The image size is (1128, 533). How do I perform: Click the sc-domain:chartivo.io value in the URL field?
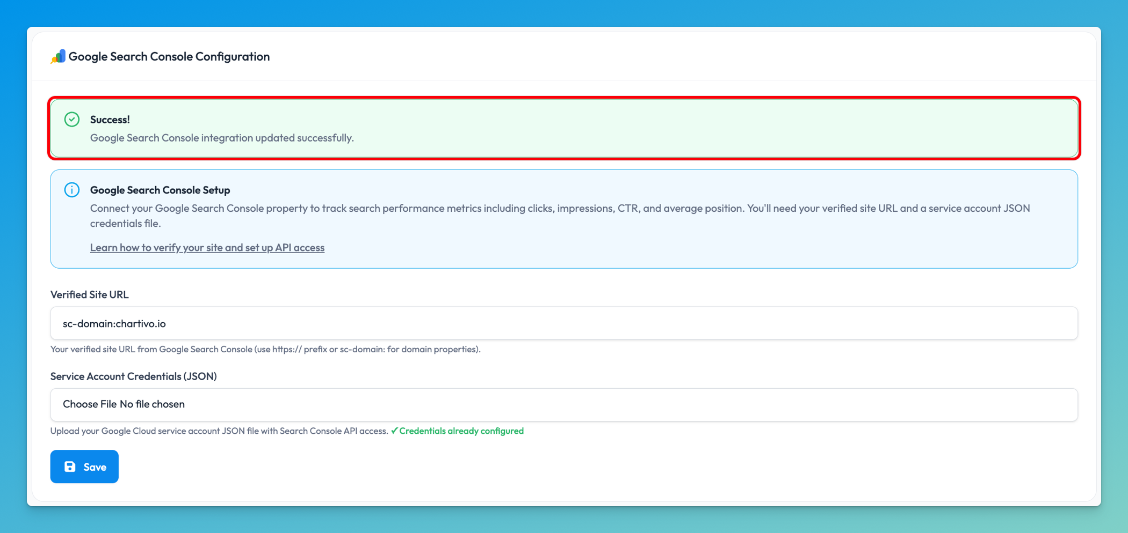(113, 323)
